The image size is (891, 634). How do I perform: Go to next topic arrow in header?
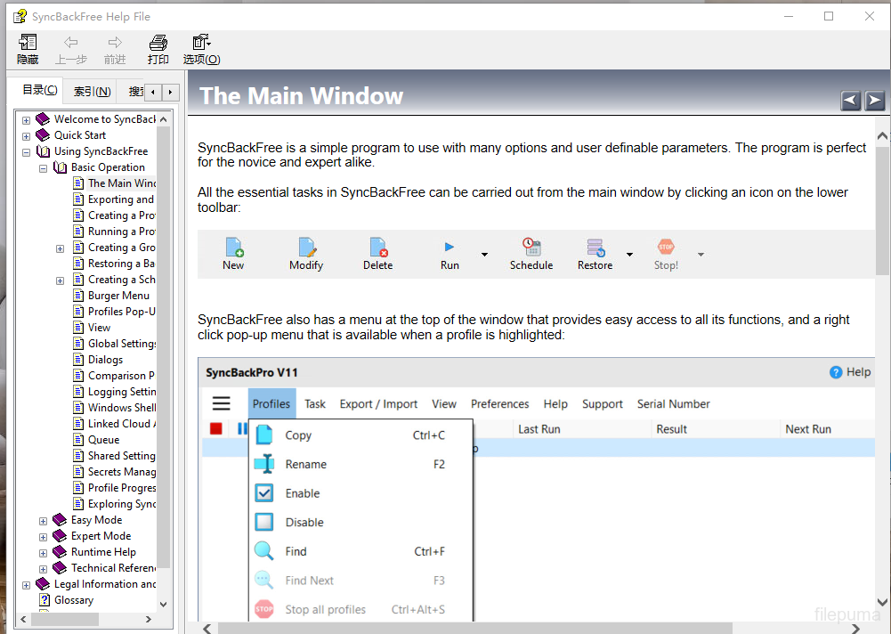point(874,101)
